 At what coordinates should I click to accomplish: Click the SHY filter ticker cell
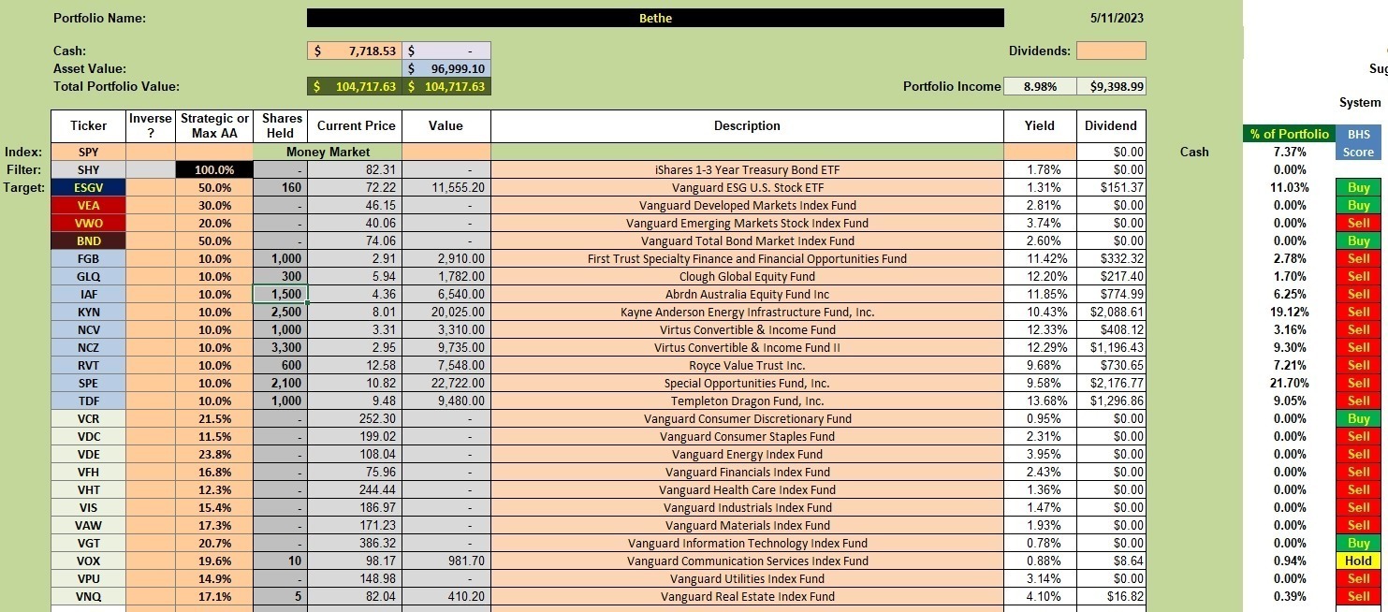[x=89, y=169]
